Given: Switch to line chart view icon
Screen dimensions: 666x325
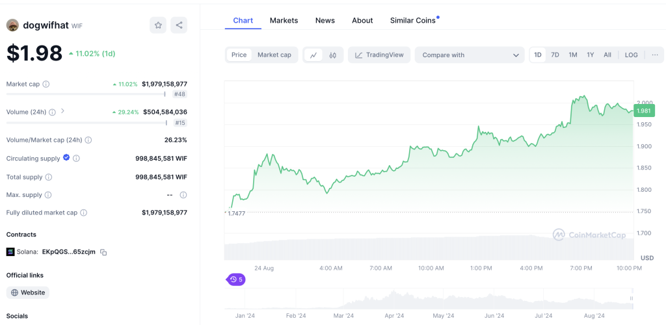Looking at the screenshot, I should tap(313, 55).
